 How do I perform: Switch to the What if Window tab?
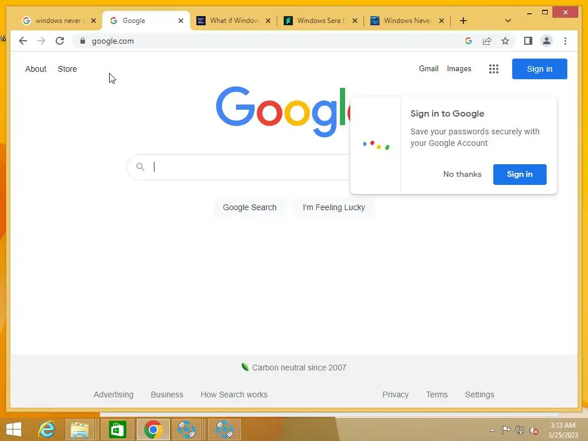coord(234,21)
